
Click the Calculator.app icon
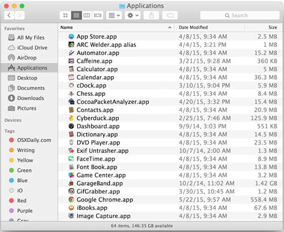[x=71, y=69]
